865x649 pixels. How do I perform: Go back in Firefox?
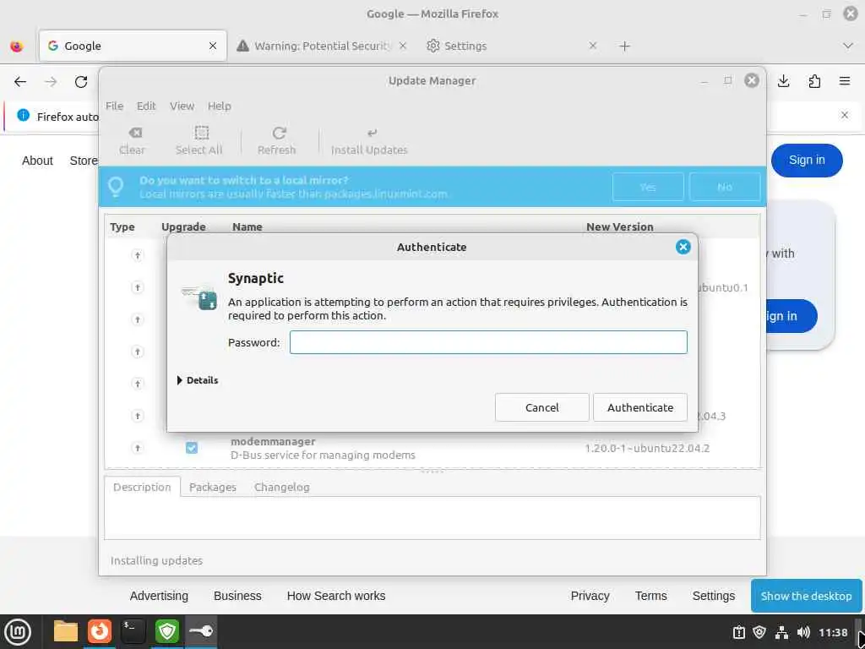click(x=20, y=82)
